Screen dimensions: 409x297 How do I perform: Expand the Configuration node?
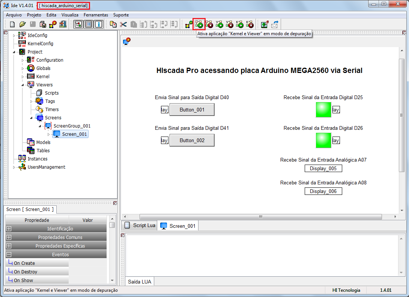[23, 60]
